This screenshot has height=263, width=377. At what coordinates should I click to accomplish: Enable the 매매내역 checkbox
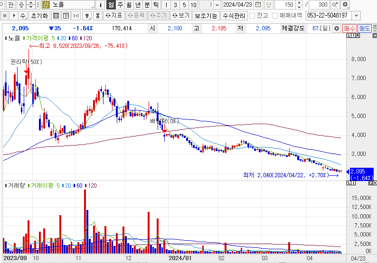point(275,16)
